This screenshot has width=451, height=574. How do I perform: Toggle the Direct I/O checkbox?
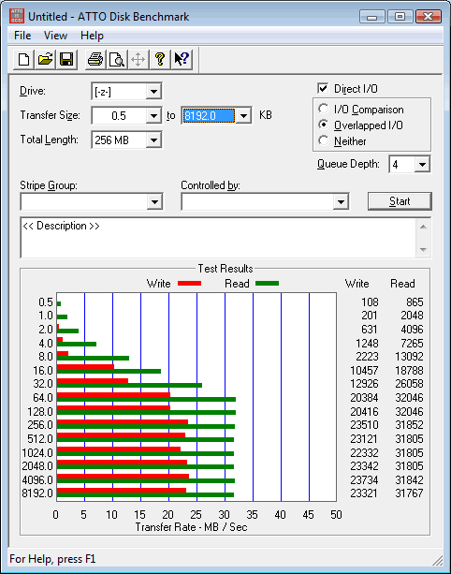tap(323, 89)
